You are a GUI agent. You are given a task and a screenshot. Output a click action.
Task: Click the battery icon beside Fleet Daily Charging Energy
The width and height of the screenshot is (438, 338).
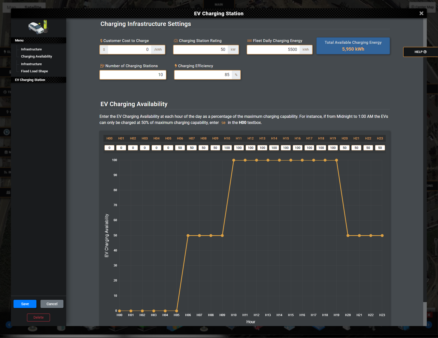click(250, 41)
